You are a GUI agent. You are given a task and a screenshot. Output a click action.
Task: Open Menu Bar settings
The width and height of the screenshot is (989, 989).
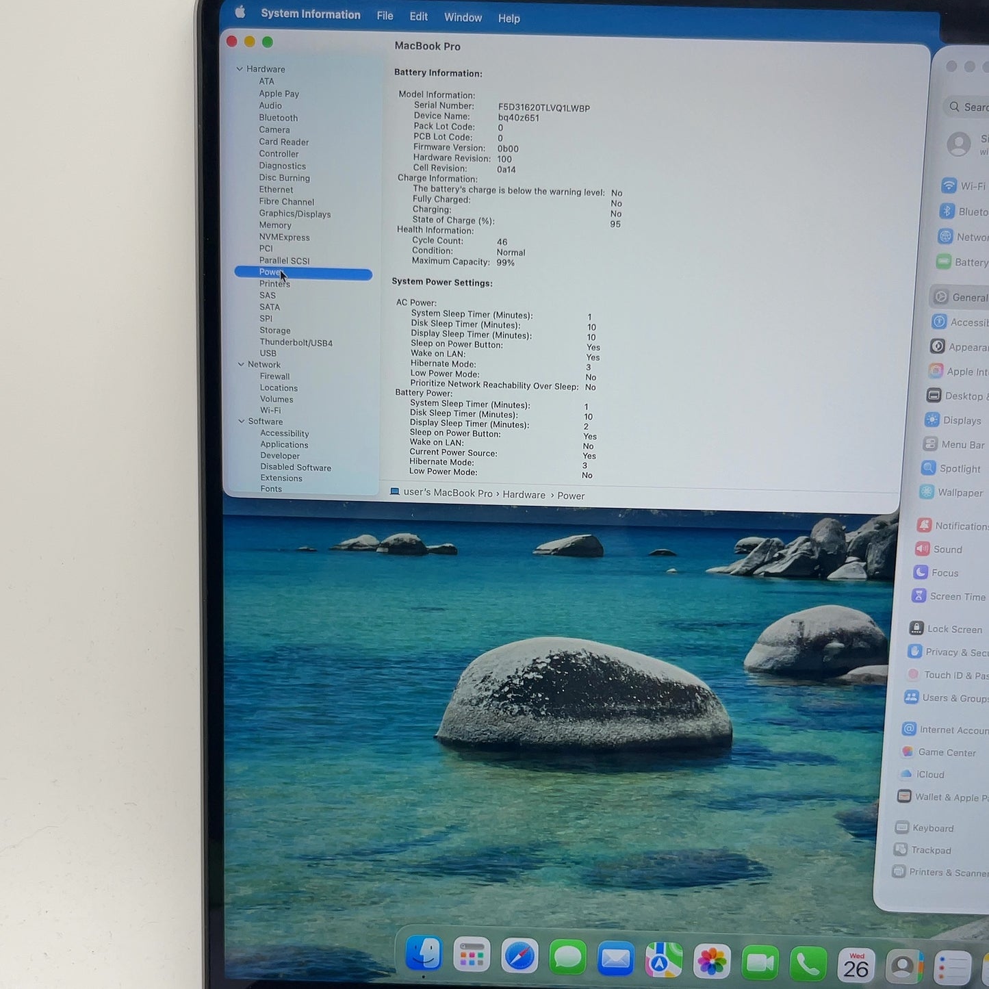pos(954,444)
